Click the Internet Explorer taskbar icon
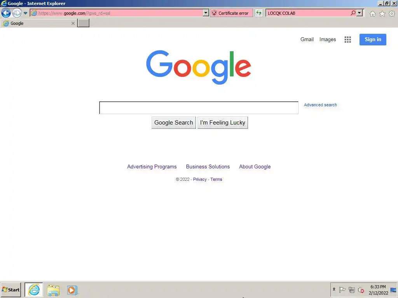The width and height of the screenshot is (398, 298). pyautogui.click(x=34, y=290)
